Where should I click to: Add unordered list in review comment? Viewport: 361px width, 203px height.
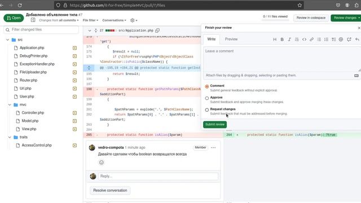319,39
